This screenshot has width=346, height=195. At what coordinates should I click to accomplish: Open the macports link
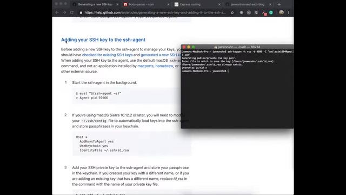(x=145, y=66)
